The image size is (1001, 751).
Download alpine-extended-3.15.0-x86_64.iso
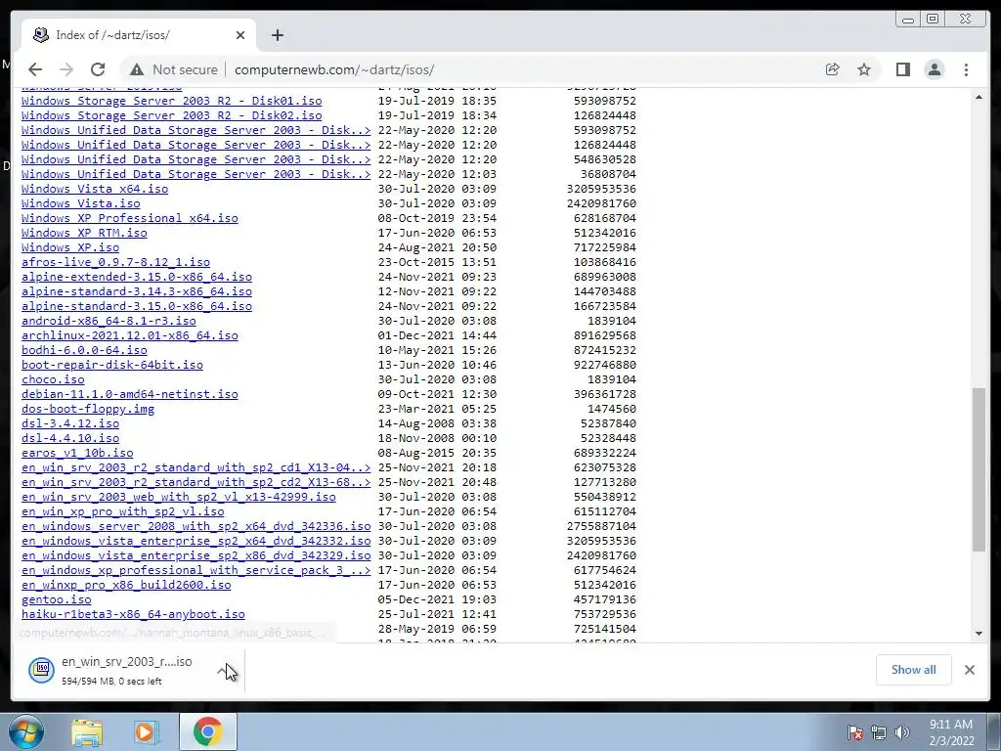(x=137, y=277)
